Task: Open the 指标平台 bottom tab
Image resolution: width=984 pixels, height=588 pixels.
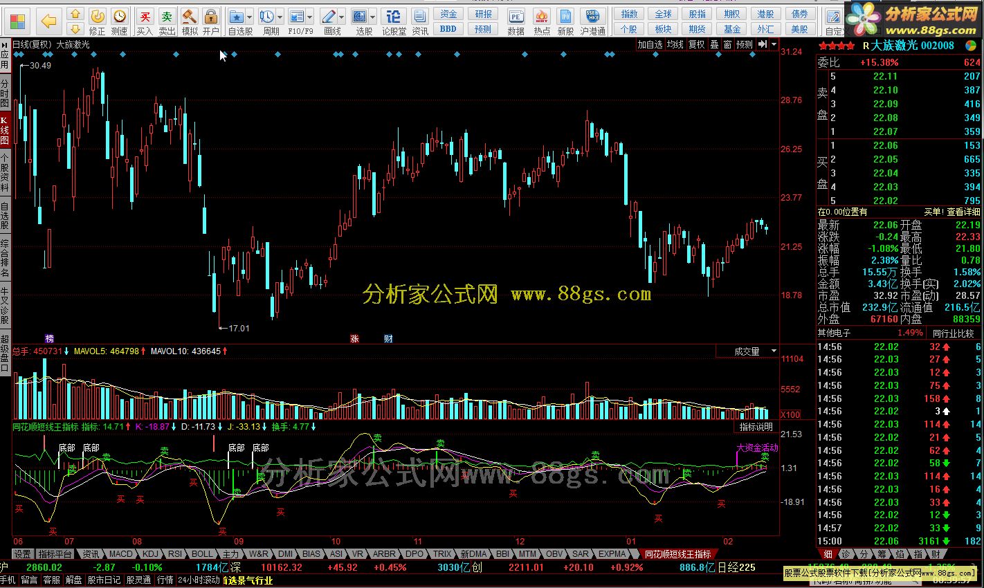Action: pyautogui.click(x=55, y=554)
